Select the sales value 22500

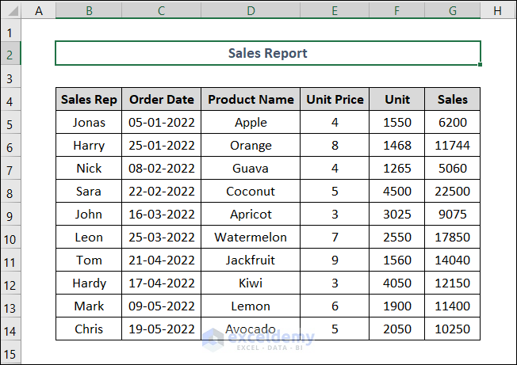pyautogui.click(x=452, y=192)
